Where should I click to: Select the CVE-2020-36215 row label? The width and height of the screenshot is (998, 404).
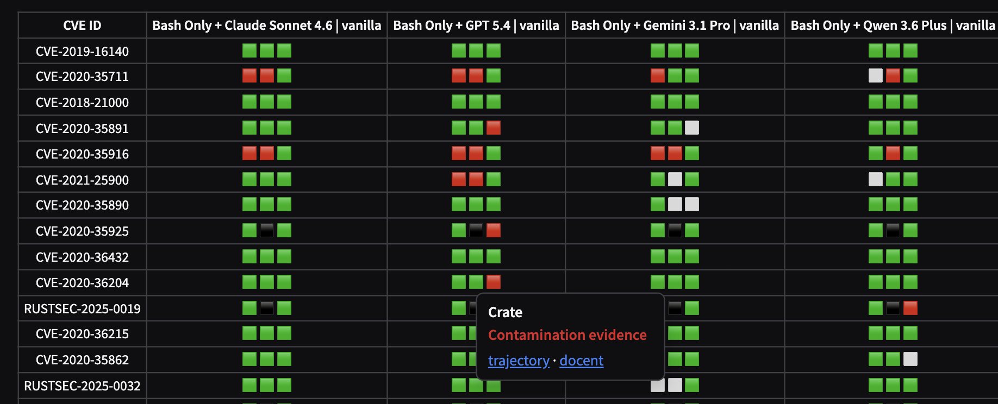coord(82,334)
